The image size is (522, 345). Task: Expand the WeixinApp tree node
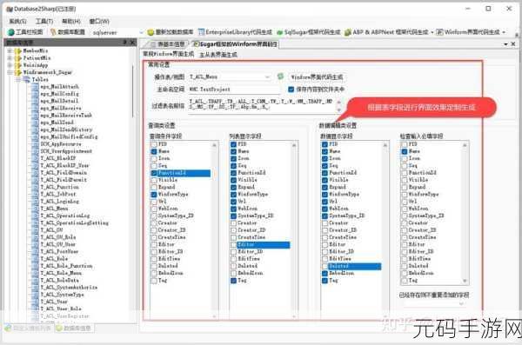point(10,65)
